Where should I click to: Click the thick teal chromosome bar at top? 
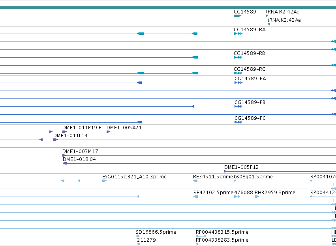coord(168,8)
